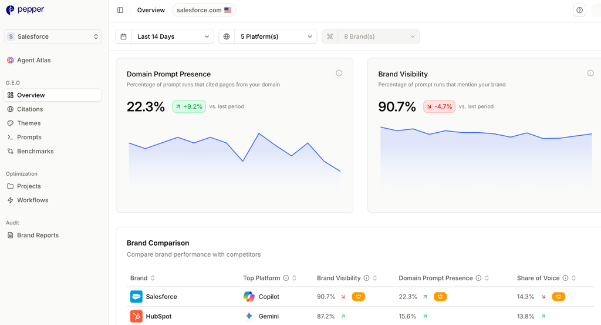
Task: Click the Gemini platform icon
Action: point(249,316)
